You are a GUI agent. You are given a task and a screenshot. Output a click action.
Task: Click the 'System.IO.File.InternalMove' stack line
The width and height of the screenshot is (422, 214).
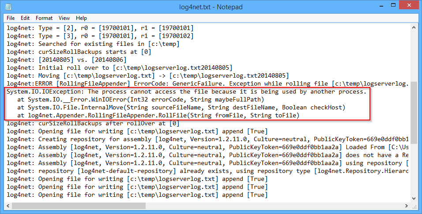tap(181, 107)
